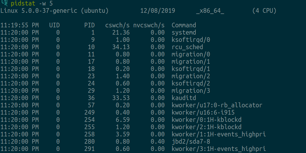
Task: Click the 34.13 cswch/s value
Action: [121, 47]
